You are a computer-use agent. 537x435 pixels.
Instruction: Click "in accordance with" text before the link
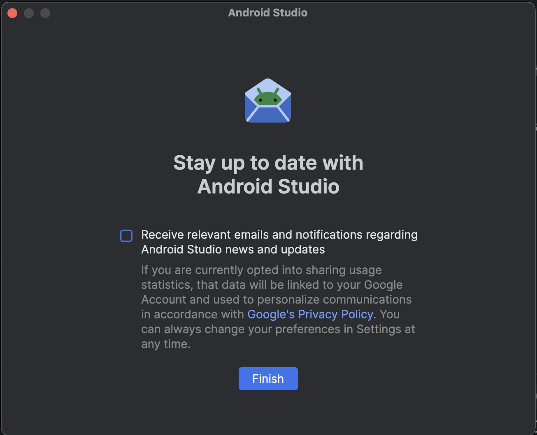click(193, 314)
